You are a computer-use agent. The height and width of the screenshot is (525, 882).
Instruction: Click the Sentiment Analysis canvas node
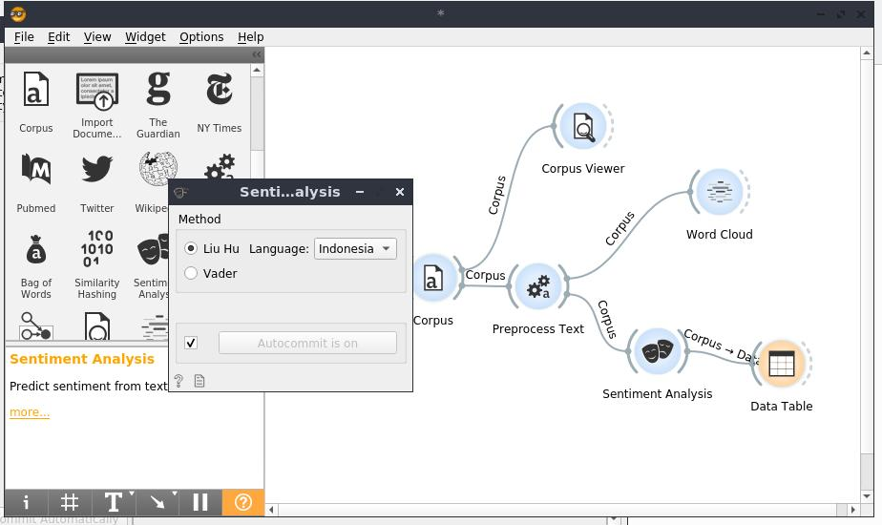pyautogui.click(x=657, y=351)
